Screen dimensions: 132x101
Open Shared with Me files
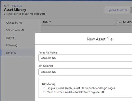(15, 30)
